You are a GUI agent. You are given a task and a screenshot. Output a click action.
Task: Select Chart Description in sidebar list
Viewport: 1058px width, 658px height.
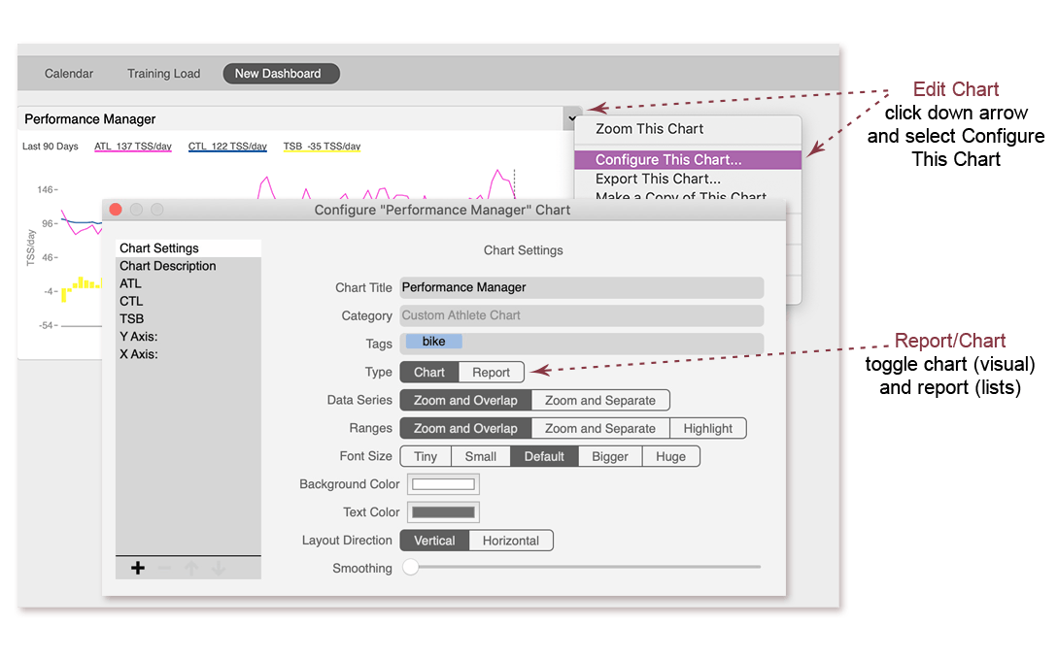(188, 266)
